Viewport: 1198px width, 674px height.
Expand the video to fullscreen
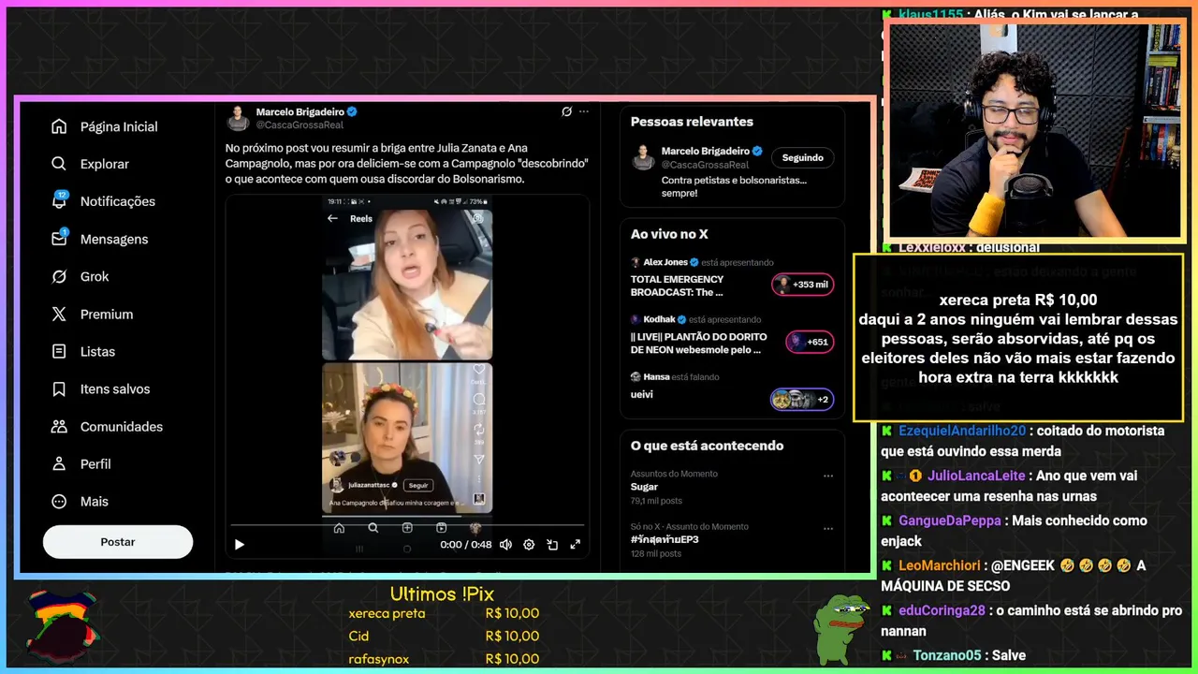576,544
